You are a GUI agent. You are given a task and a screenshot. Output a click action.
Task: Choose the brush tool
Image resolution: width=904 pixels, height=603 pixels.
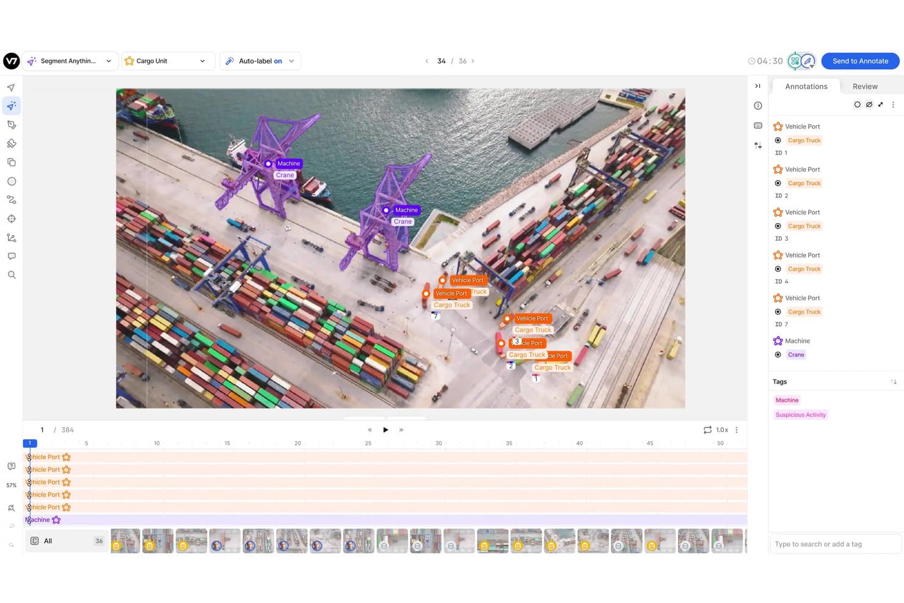11,144
